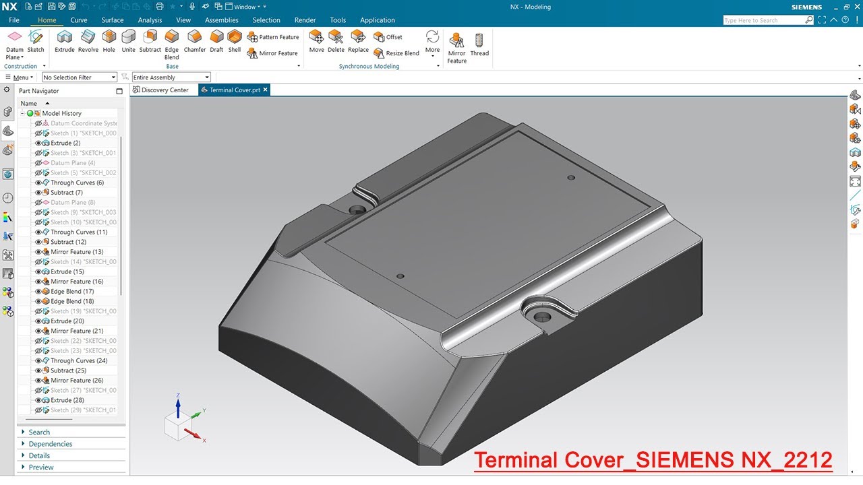863x485 pixels.
Task: Collapse the Model History tree node
Action: click(22, 113)
